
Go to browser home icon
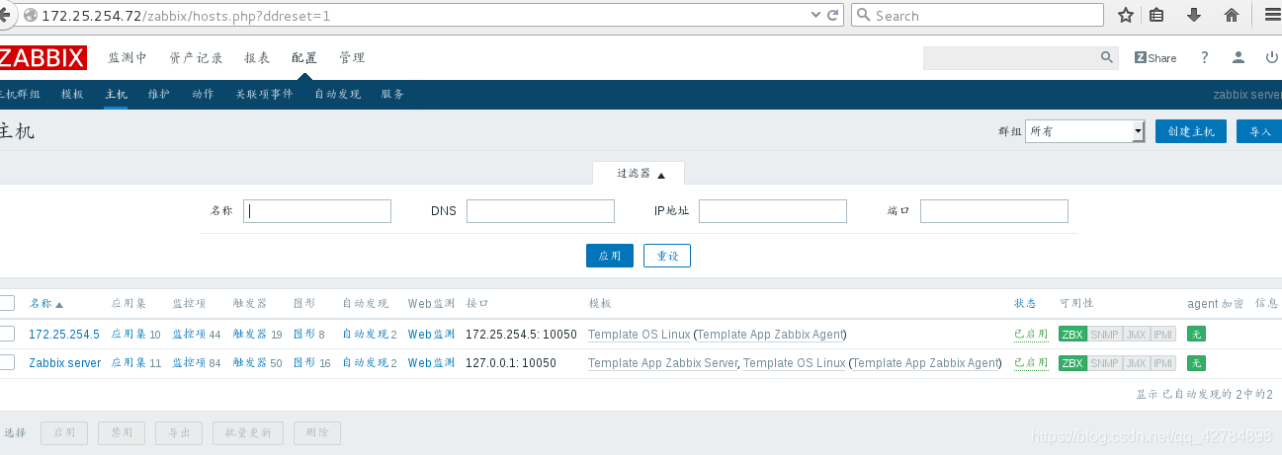[1232, 15]
